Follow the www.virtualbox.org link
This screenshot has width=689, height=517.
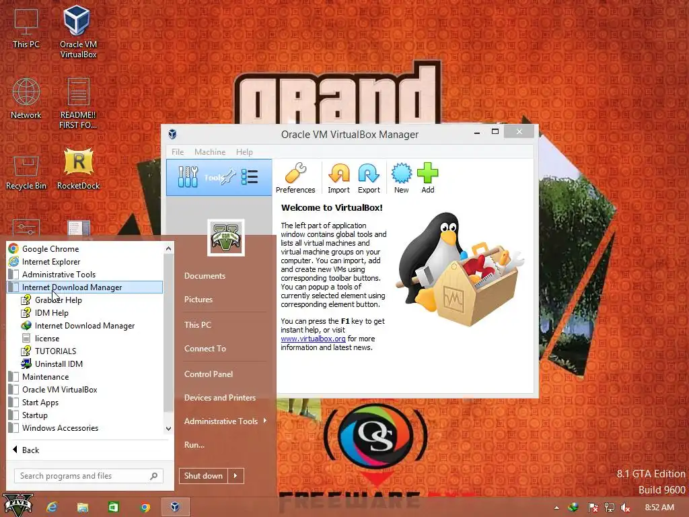click(313, 339)
